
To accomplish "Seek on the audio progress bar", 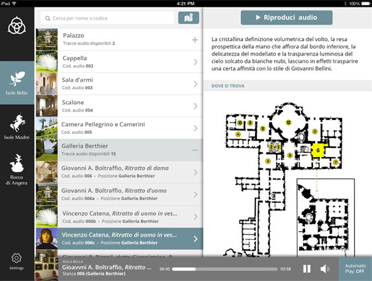I will (224, 269).
